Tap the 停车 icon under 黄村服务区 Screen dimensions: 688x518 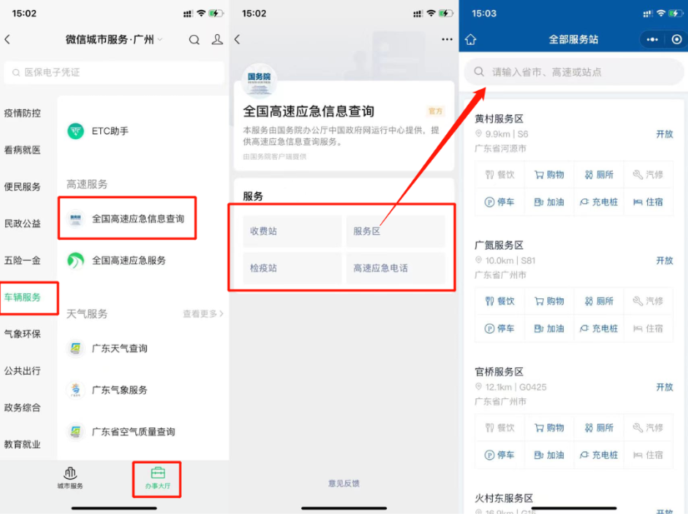click(x=490, y=202)
